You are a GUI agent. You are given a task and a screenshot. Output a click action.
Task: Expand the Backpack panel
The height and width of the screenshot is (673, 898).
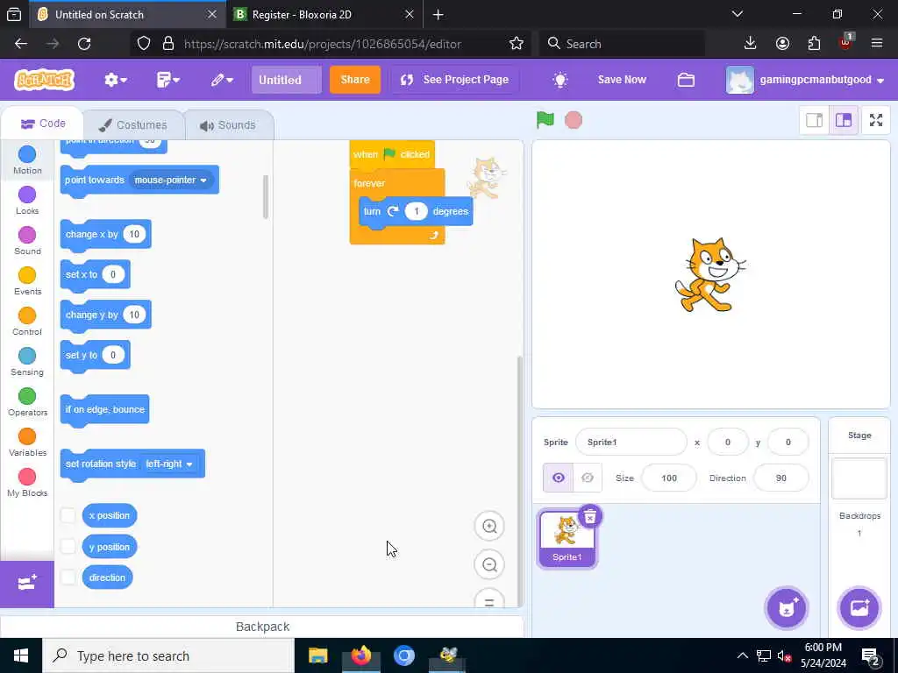[262, 627]
